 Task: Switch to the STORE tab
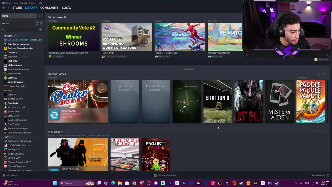point(17,8)
